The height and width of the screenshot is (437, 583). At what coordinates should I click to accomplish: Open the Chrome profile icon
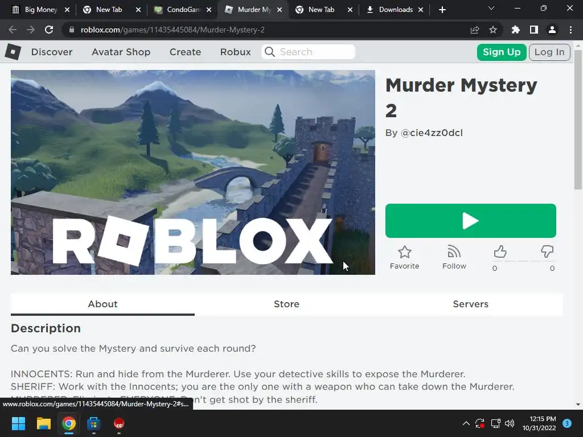coord(552,30)
